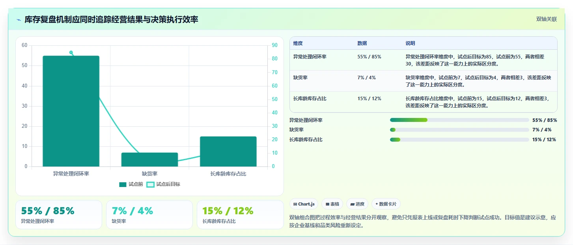This screenshot has height=245, width=573.
Task: Click the 55% / 85% table cell
Action: click(369, 57)
